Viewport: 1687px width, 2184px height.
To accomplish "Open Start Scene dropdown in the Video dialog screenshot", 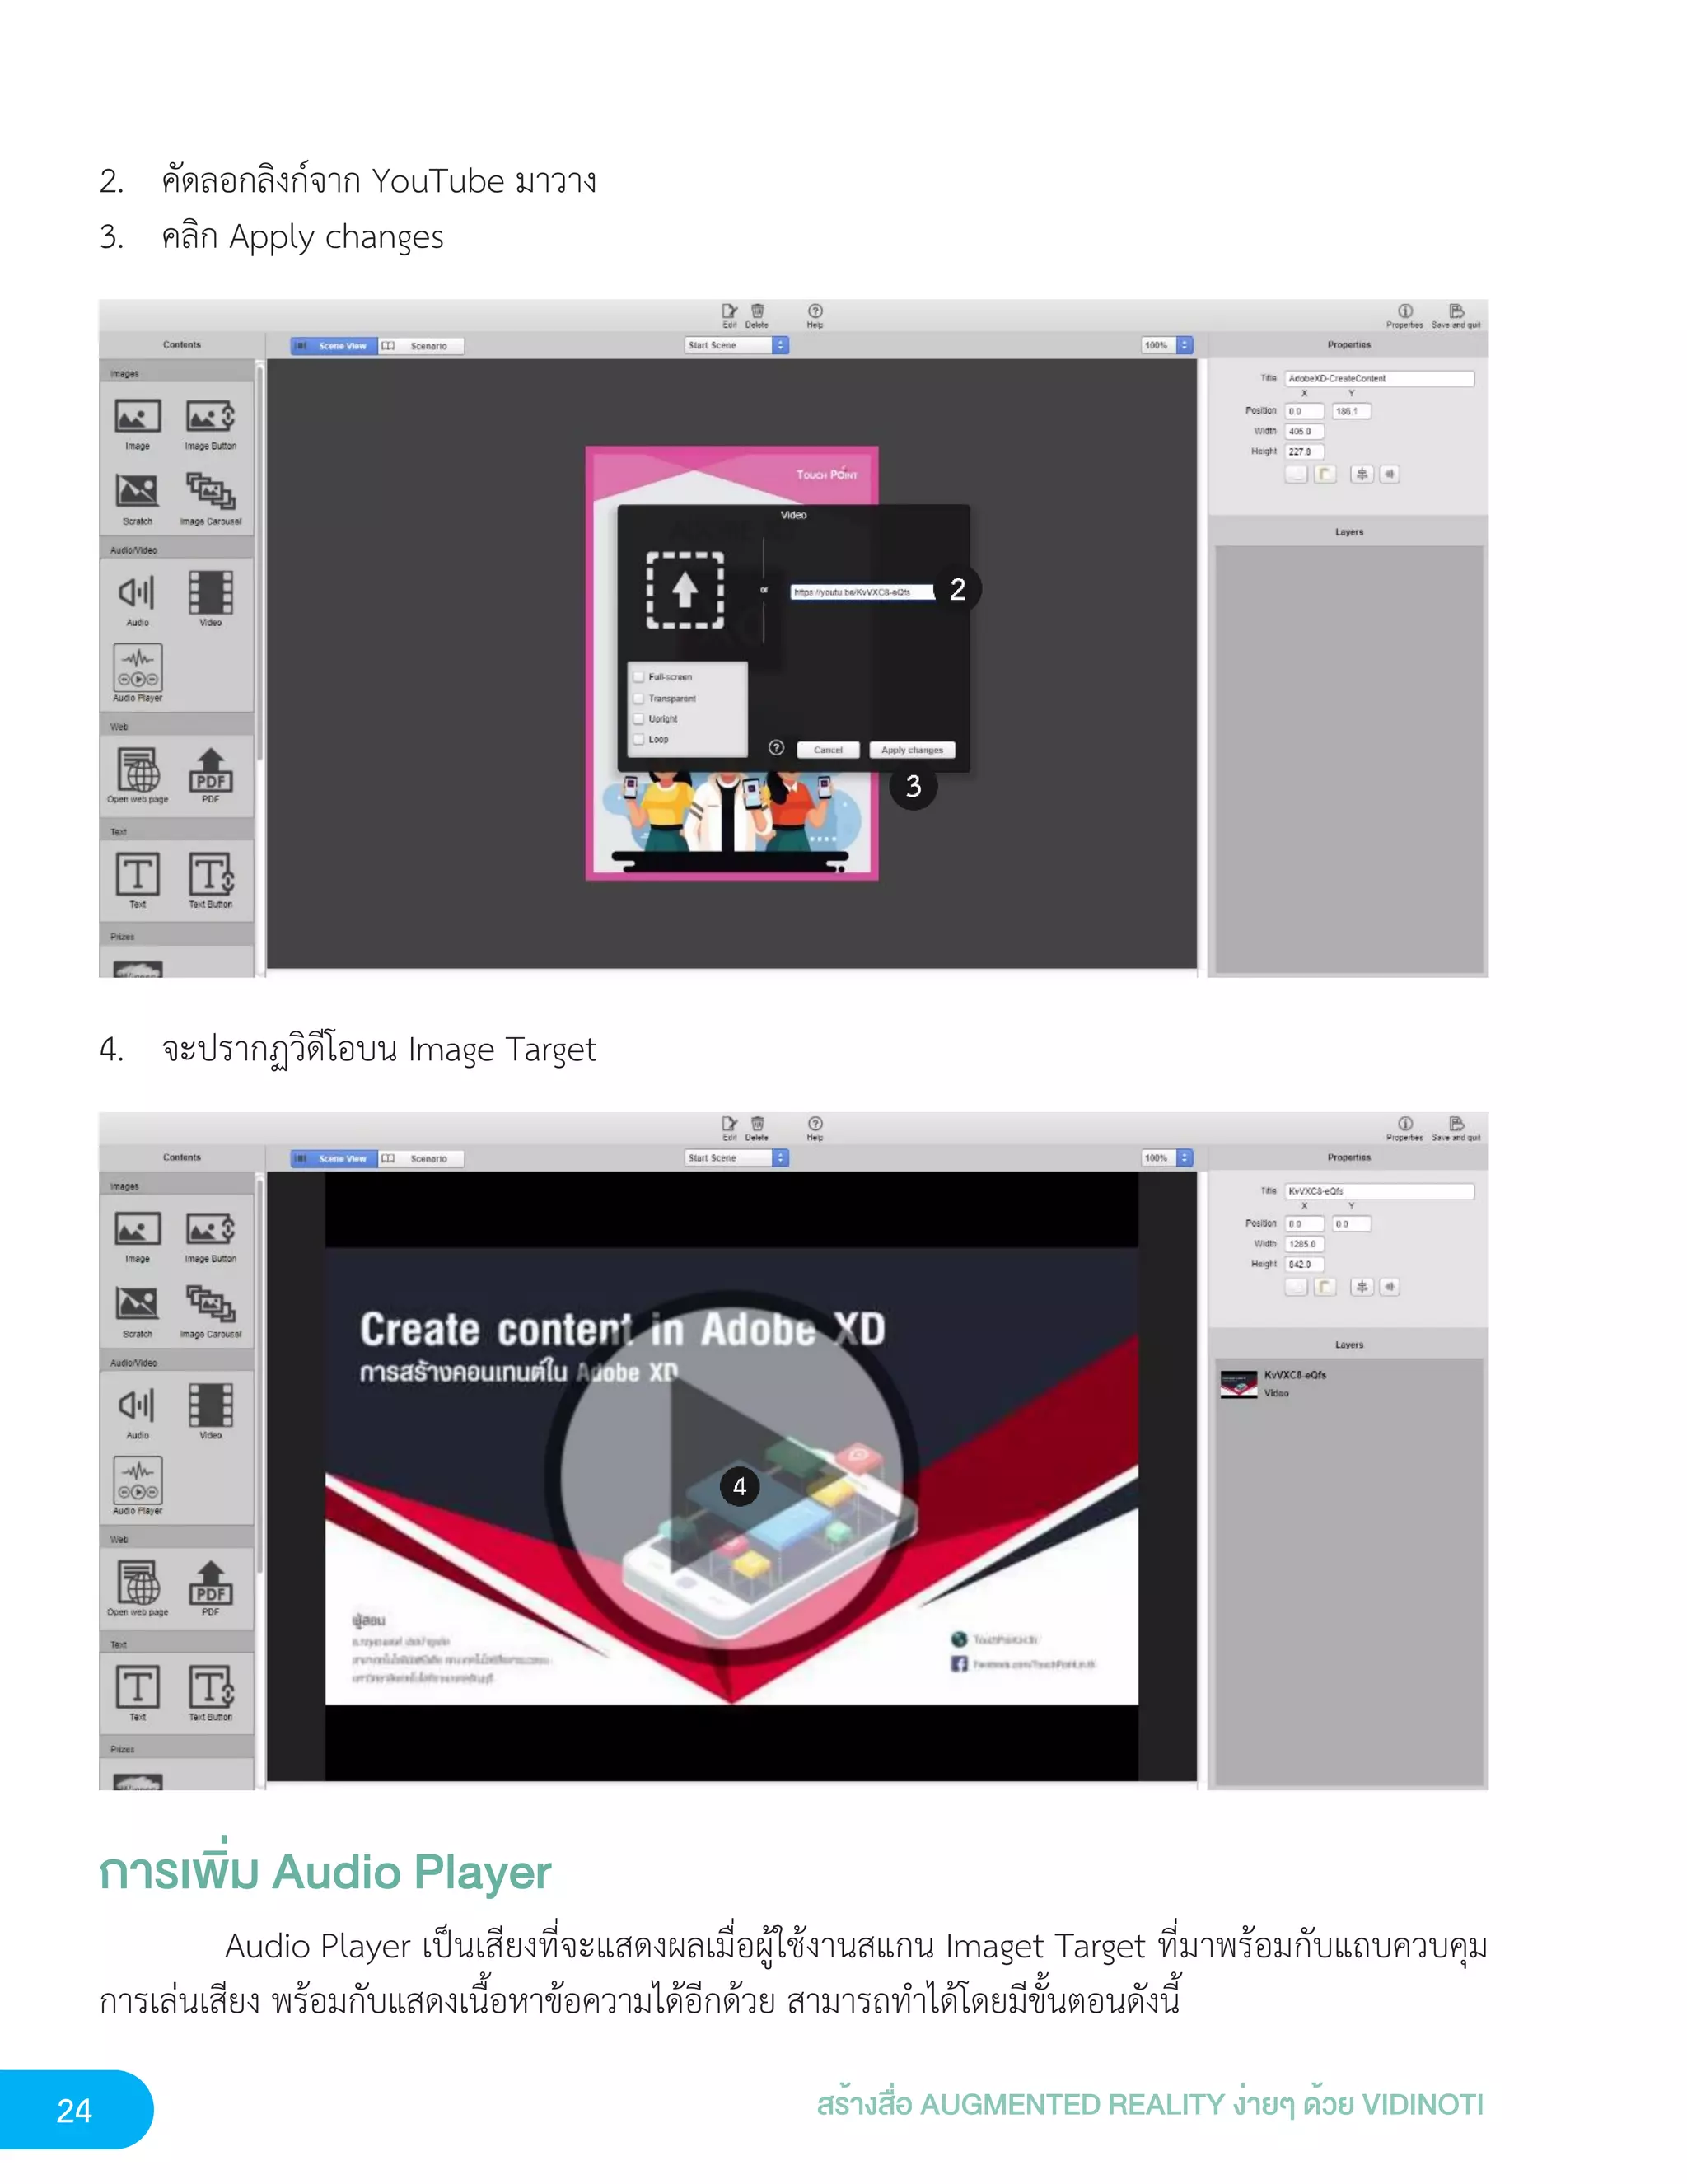I will [x=737, y=345].
